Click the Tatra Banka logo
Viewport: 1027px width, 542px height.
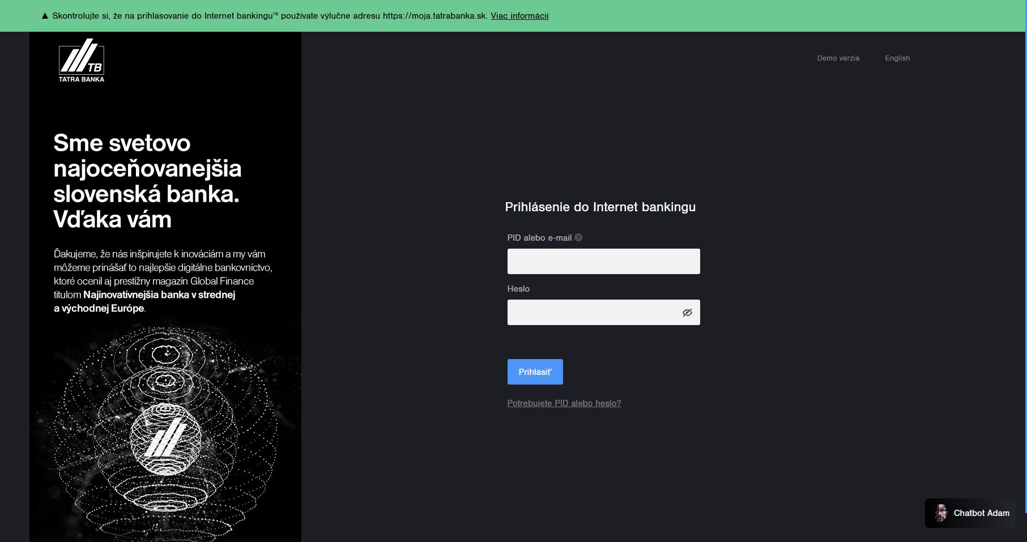(82, 61)
